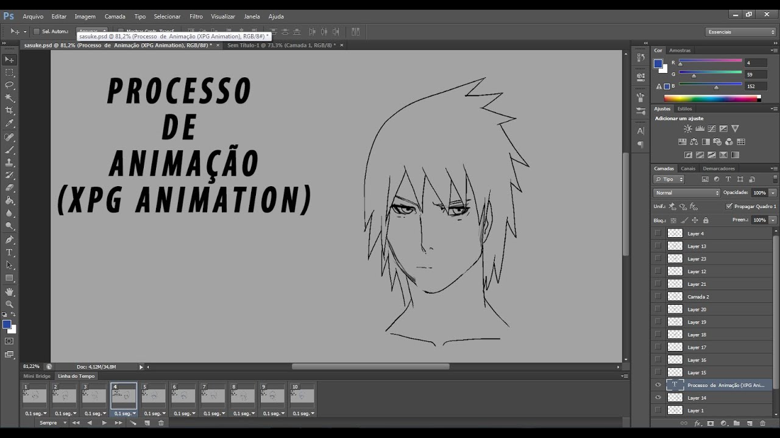
Task: Change frame 1 delay time dropdown
Action: pyautogui.click(x=35, y=413)
